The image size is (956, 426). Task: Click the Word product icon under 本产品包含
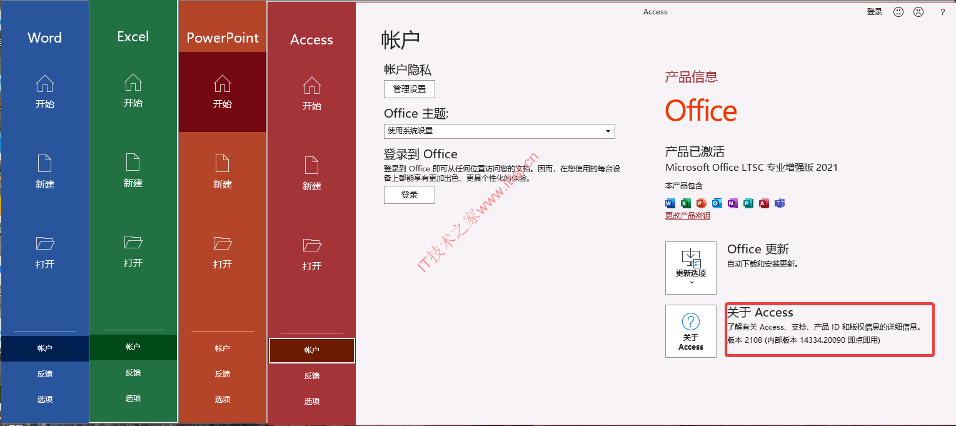click(x=670, y=203)
